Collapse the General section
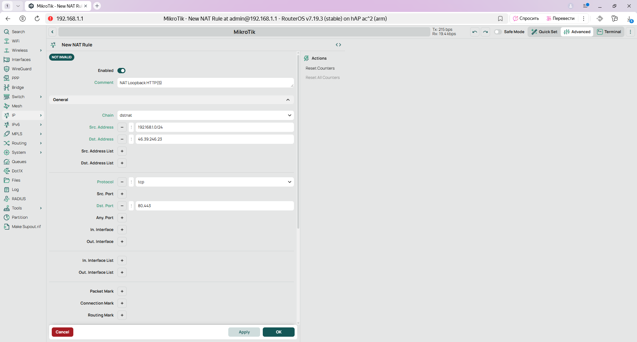Screen dimensions: 637x342 click(x=172, y=100)
